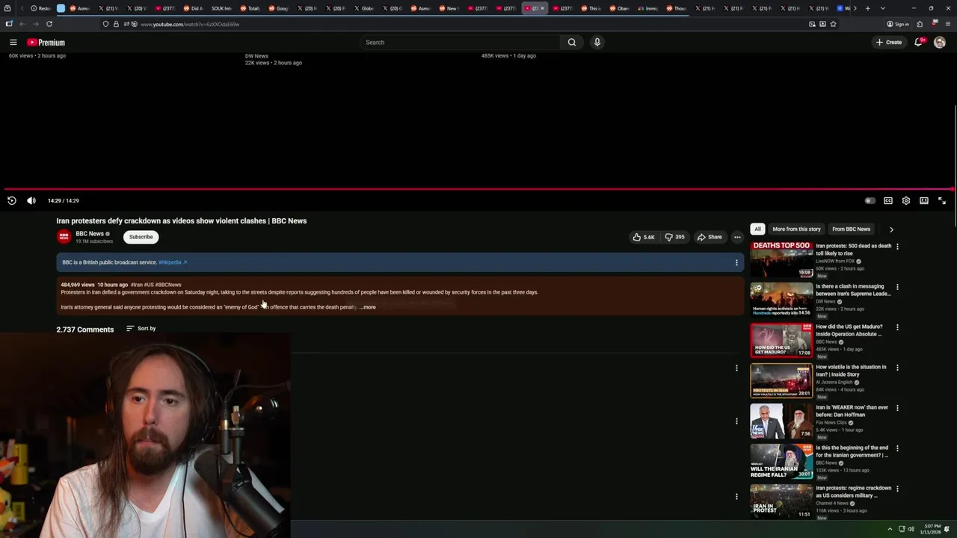The image size is (957, 538).
Task: Go to YouTube Premium home logo
Action: pyautogui.click(x=46, y=43)
